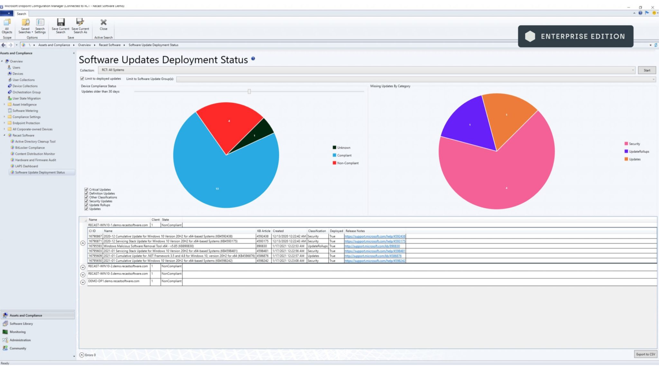
Task: Open Search Settings in the ribbon
Action: click(40, 26)
